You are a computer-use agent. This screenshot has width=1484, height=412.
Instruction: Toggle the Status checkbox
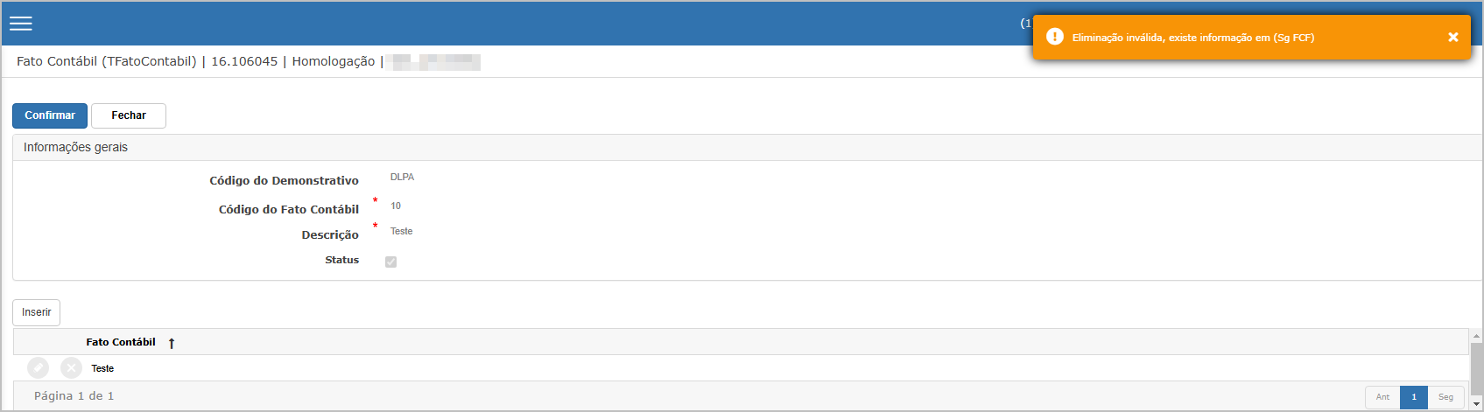coord(390,262)
